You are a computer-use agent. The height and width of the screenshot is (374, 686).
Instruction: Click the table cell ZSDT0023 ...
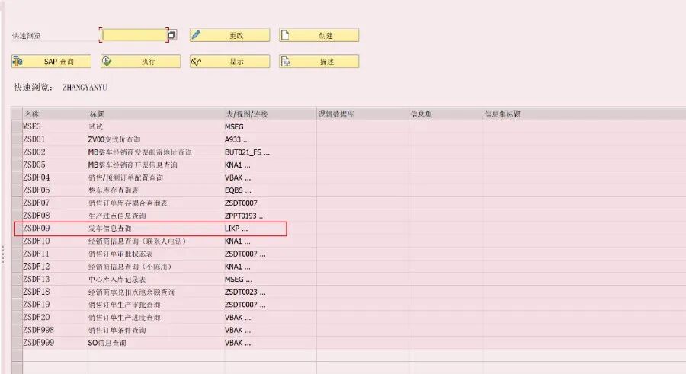(245, 292)
